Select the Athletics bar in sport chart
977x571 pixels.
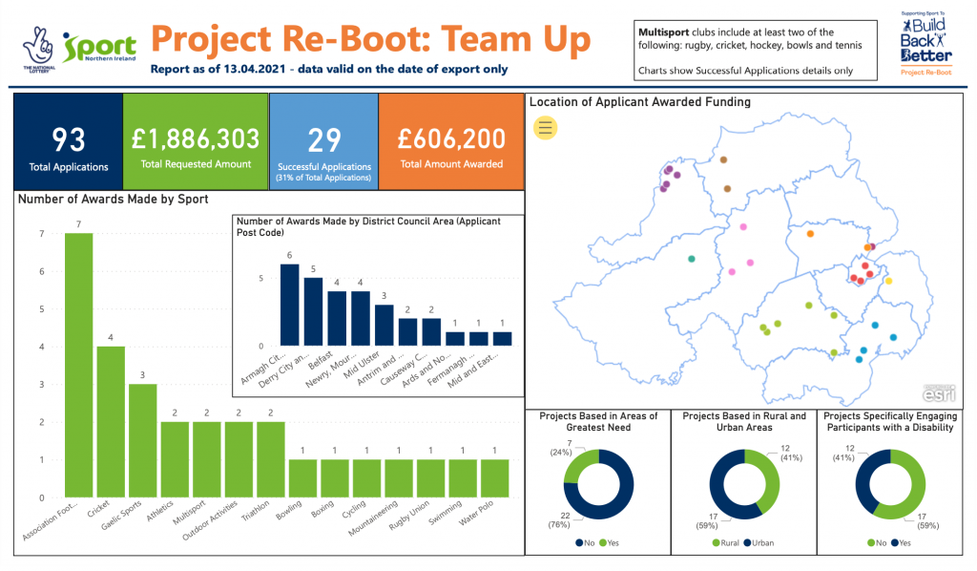175,459
